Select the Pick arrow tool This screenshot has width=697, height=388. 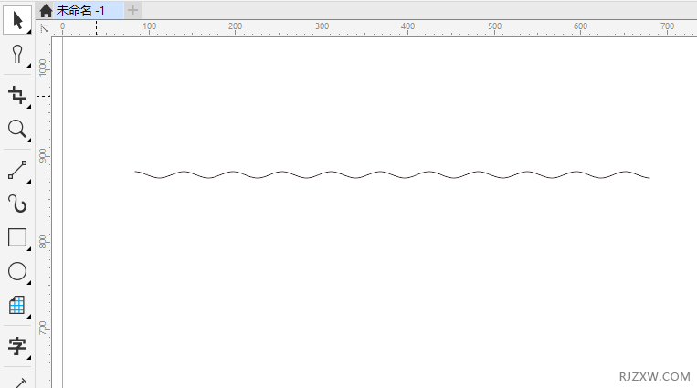pos(16,19)
